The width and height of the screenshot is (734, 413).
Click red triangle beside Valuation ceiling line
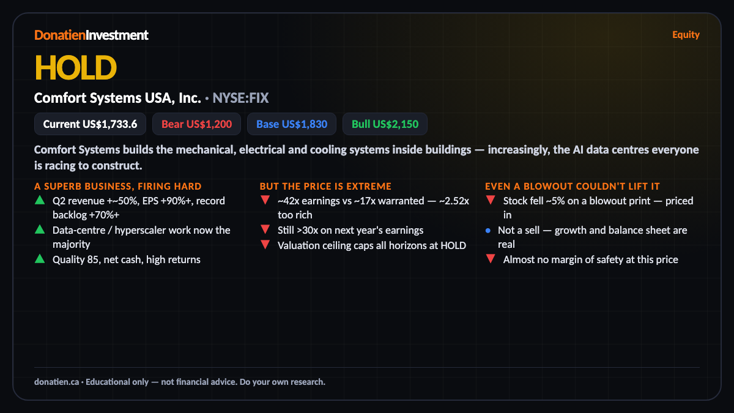[x=265, y=245]
